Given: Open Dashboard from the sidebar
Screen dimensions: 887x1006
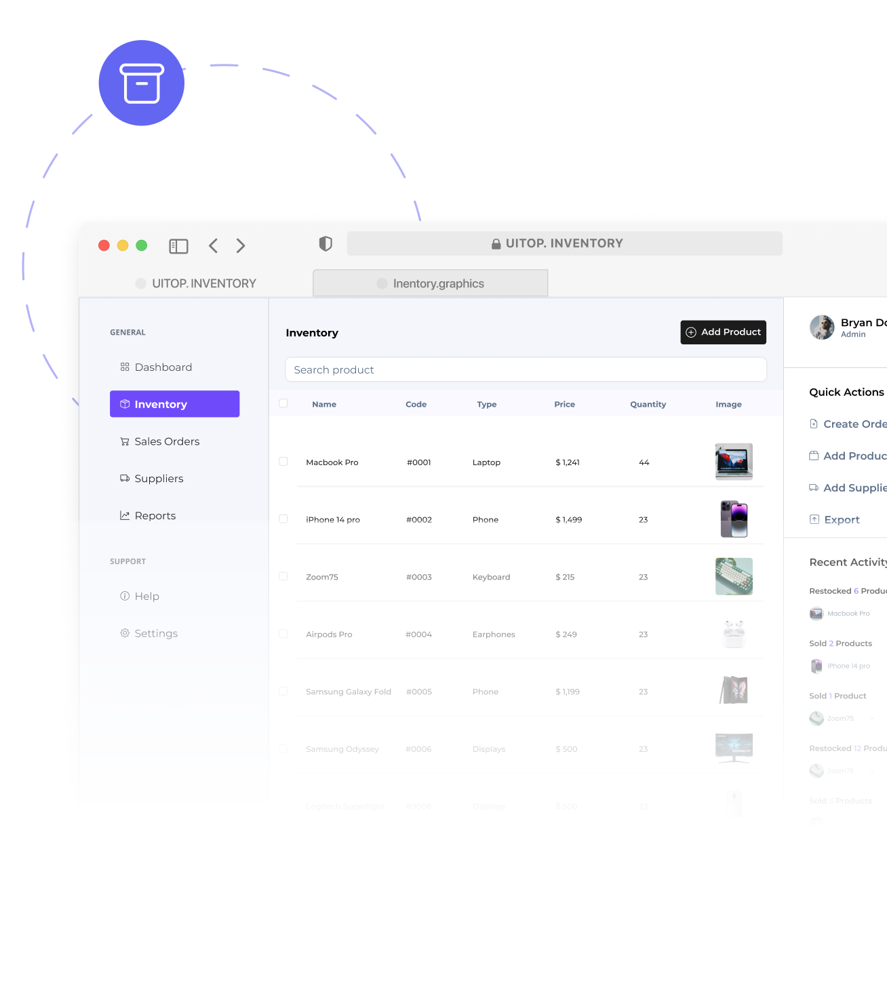Looking at the screenshot, I should click(163, 367).
